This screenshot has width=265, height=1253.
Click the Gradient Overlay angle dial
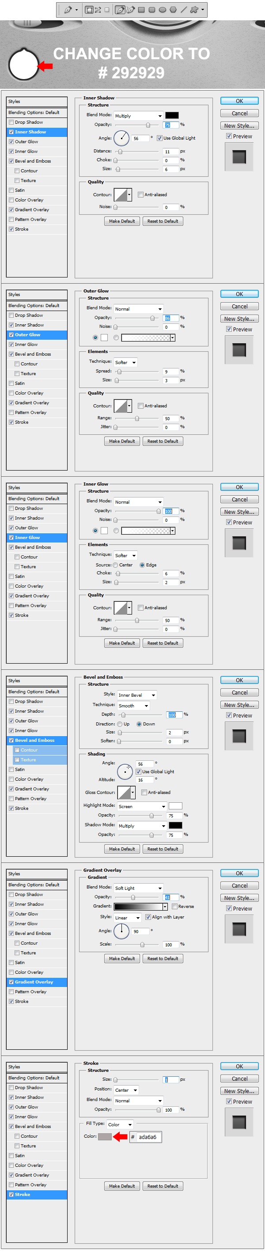[x=121, y=931]
